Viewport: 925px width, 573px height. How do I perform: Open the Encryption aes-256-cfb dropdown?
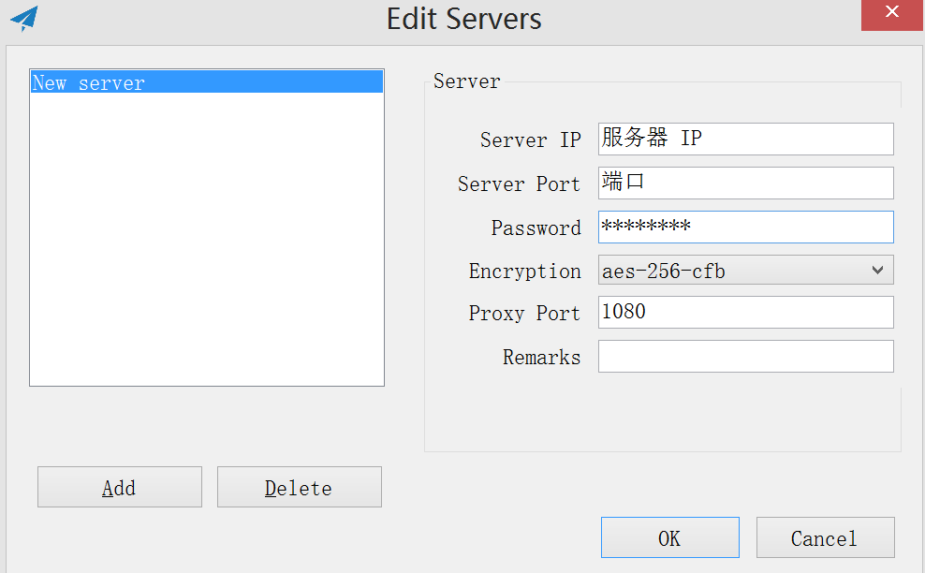(745, 271)
